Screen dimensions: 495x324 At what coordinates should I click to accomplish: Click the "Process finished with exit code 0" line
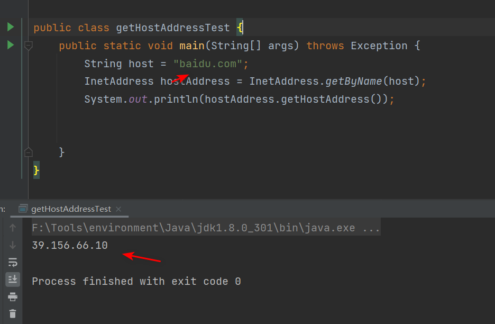point(136,281)
